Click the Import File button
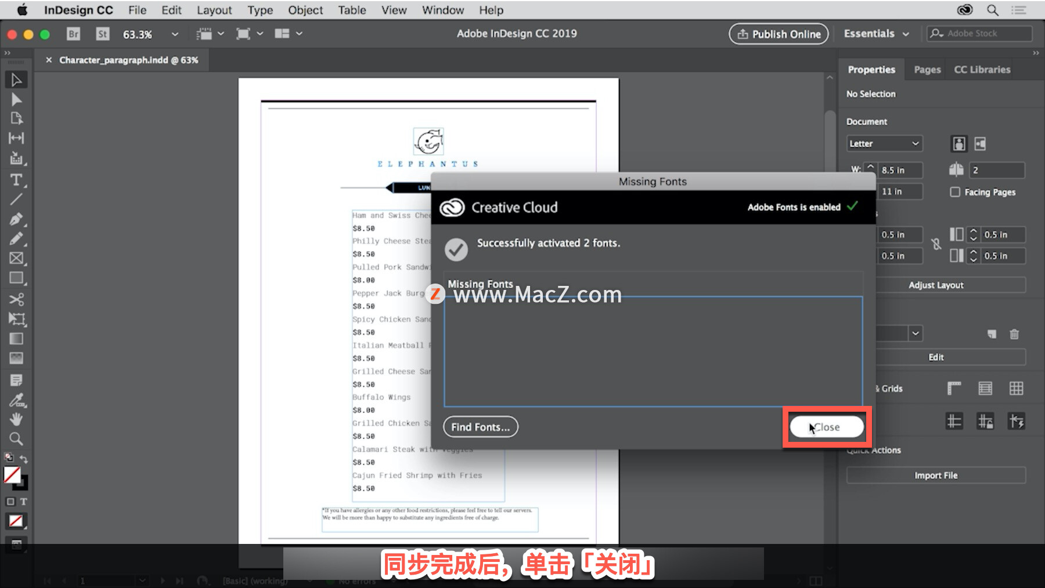 [x=936, y=476]
